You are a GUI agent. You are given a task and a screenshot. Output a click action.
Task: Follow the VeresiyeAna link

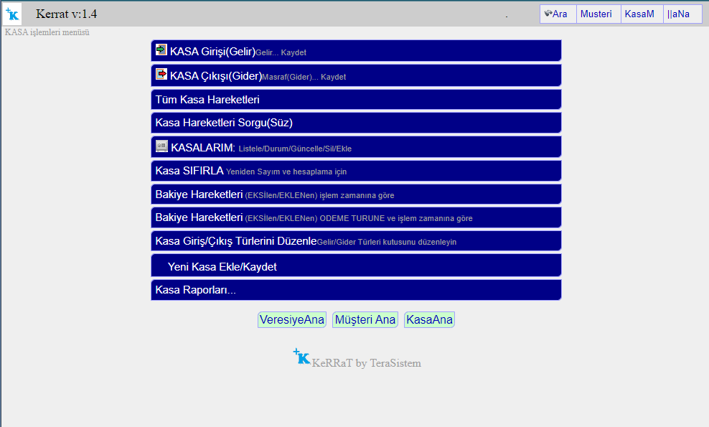pyautogui.click(x=292, y=320)
